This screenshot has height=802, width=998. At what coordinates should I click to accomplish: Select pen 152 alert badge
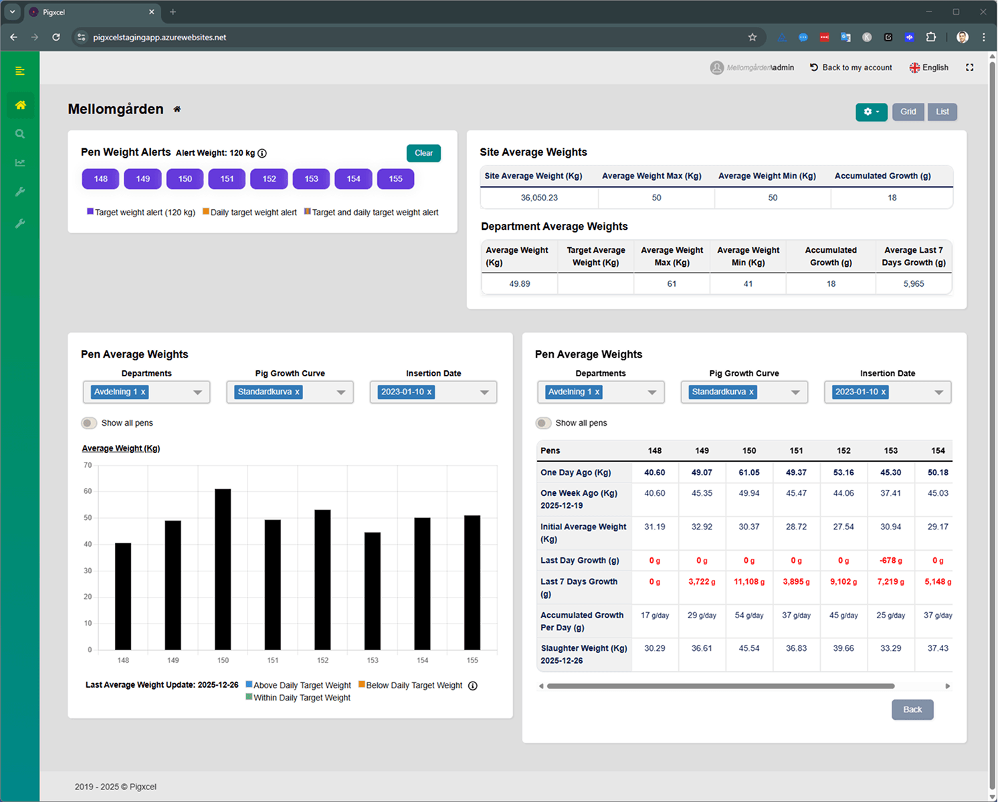click(x=270, y=179)
